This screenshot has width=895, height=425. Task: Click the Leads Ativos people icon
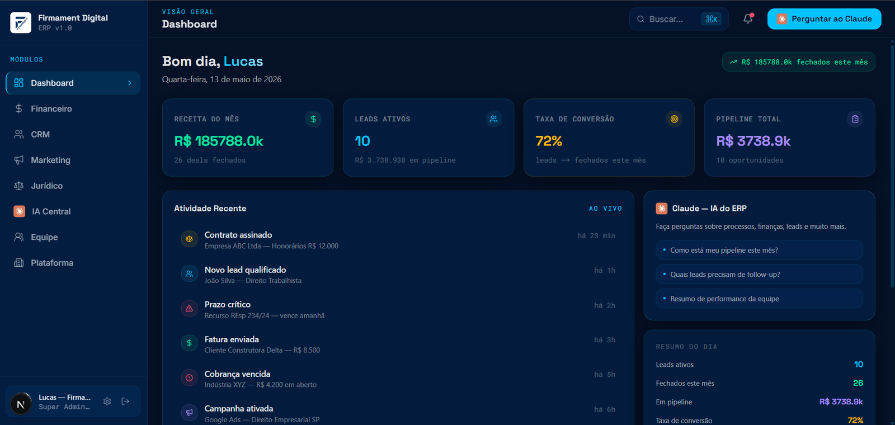[494, 119]
